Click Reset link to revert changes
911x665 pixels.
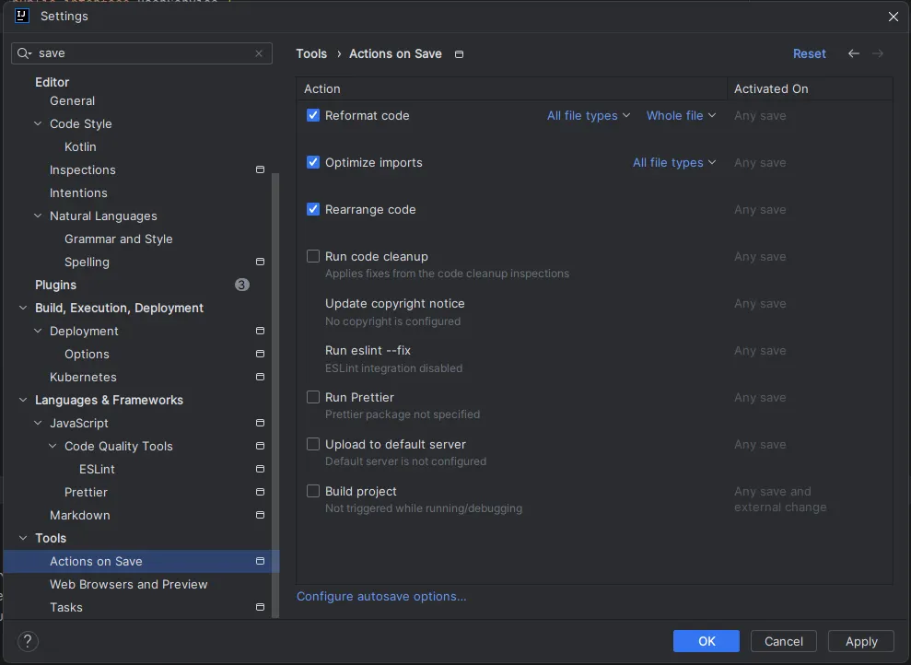(809, 53)
